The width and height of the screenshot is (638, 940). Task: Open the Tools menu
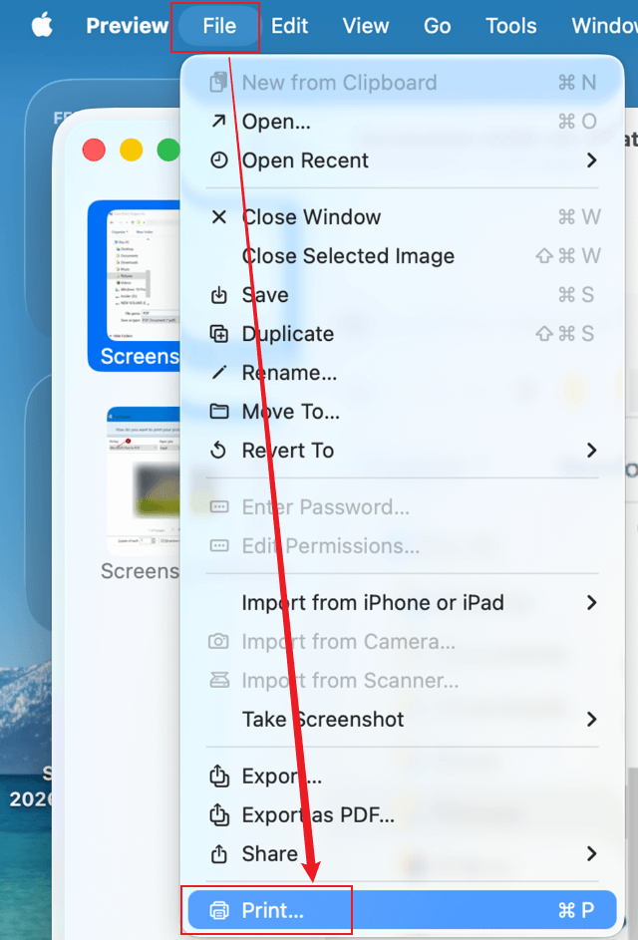(x=510, y=26)
